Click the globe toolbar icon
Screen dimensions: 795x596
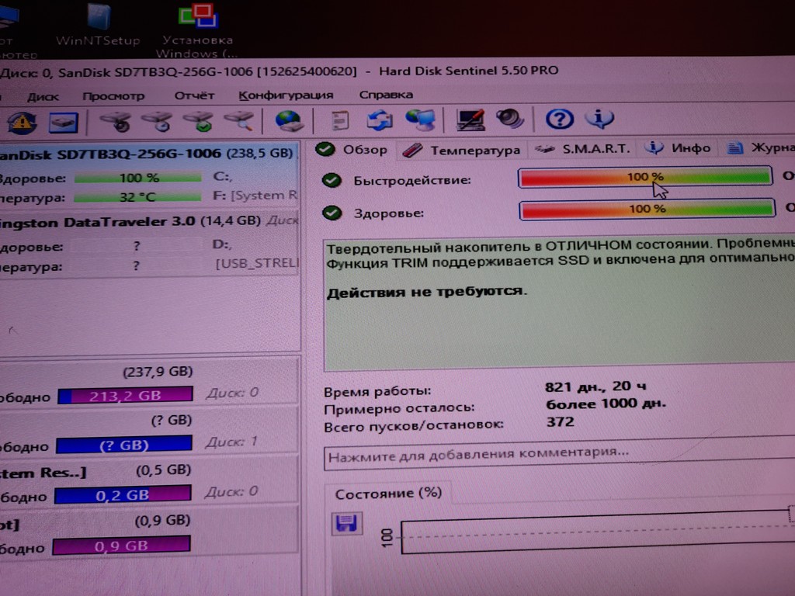(x=289, y=121)
